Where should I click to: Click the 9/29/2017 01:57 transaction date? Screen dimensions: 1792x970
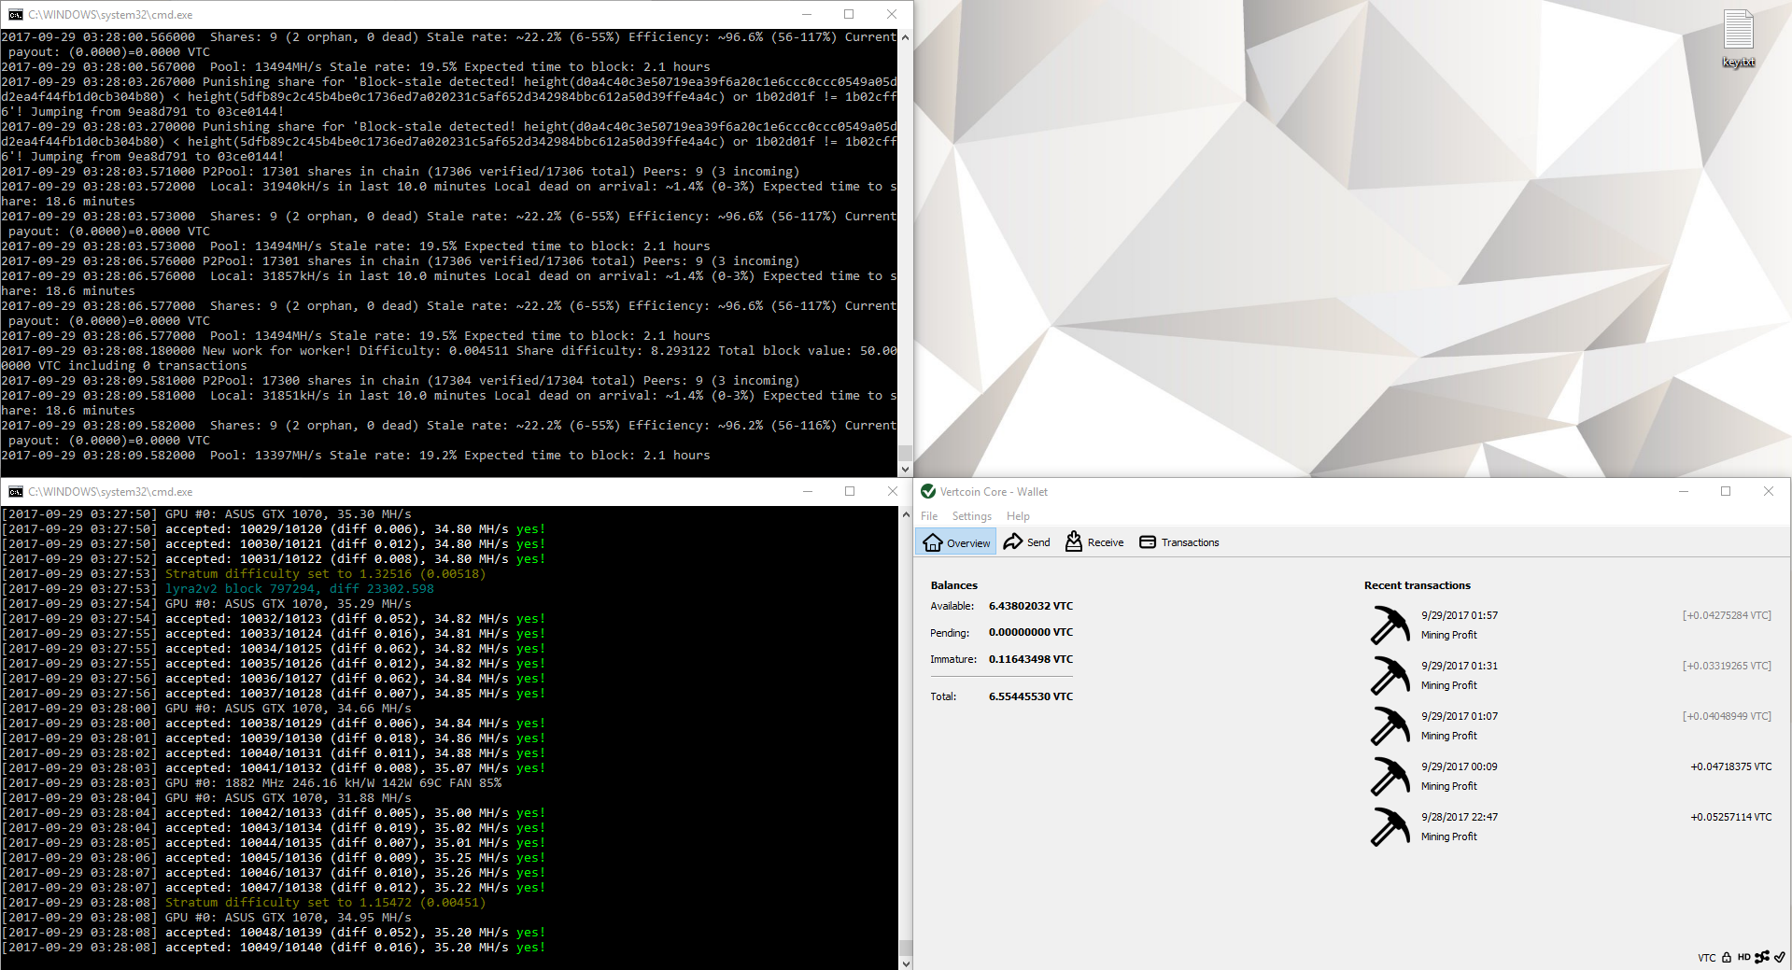1460,615
